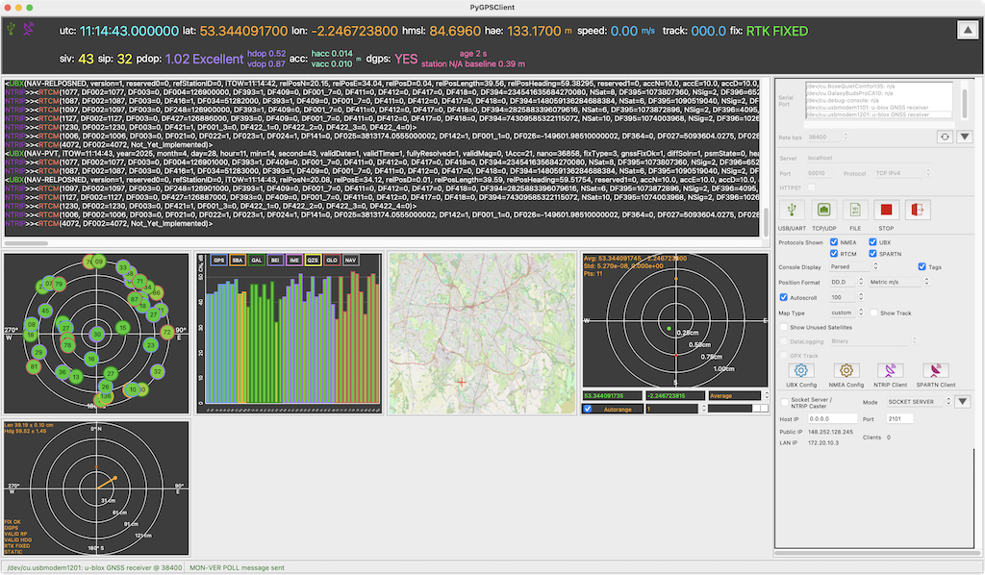Toggle the RTCM protocol checkbox

pos(834,254)
